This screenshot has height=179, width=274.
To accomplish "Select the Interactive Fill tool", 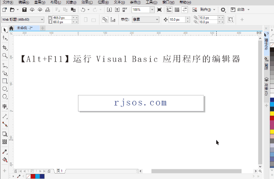I will (x=5, y=160).
